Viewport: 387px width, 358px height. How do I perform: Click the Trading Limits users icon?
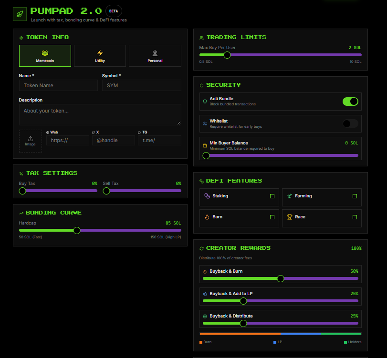coord(202,38)
